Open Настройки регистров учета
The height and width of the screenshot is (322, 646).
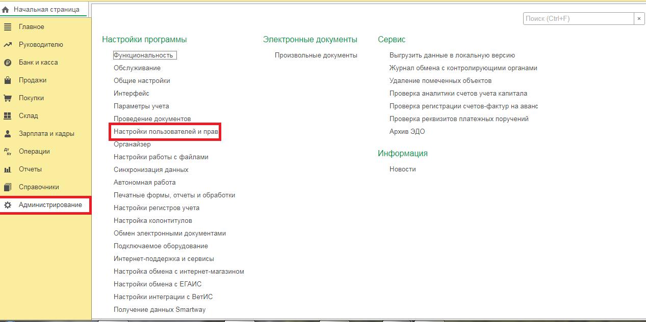tap(157, 208)
